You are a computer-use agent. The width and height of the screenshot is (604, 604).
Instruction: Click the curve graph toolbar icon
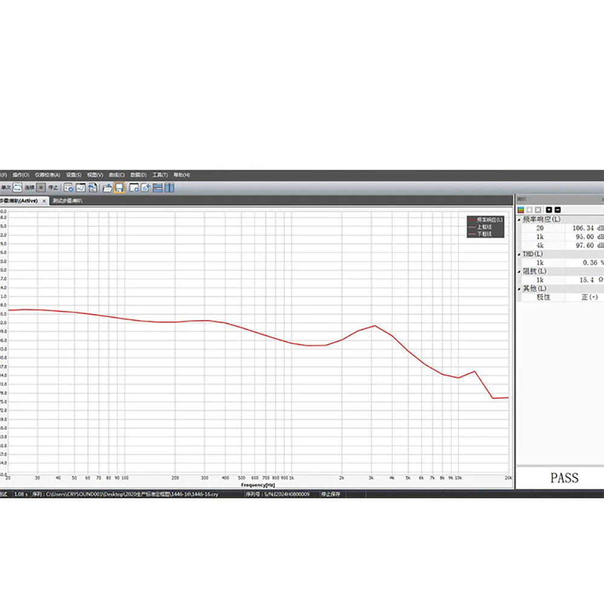(x=80, y=188)
